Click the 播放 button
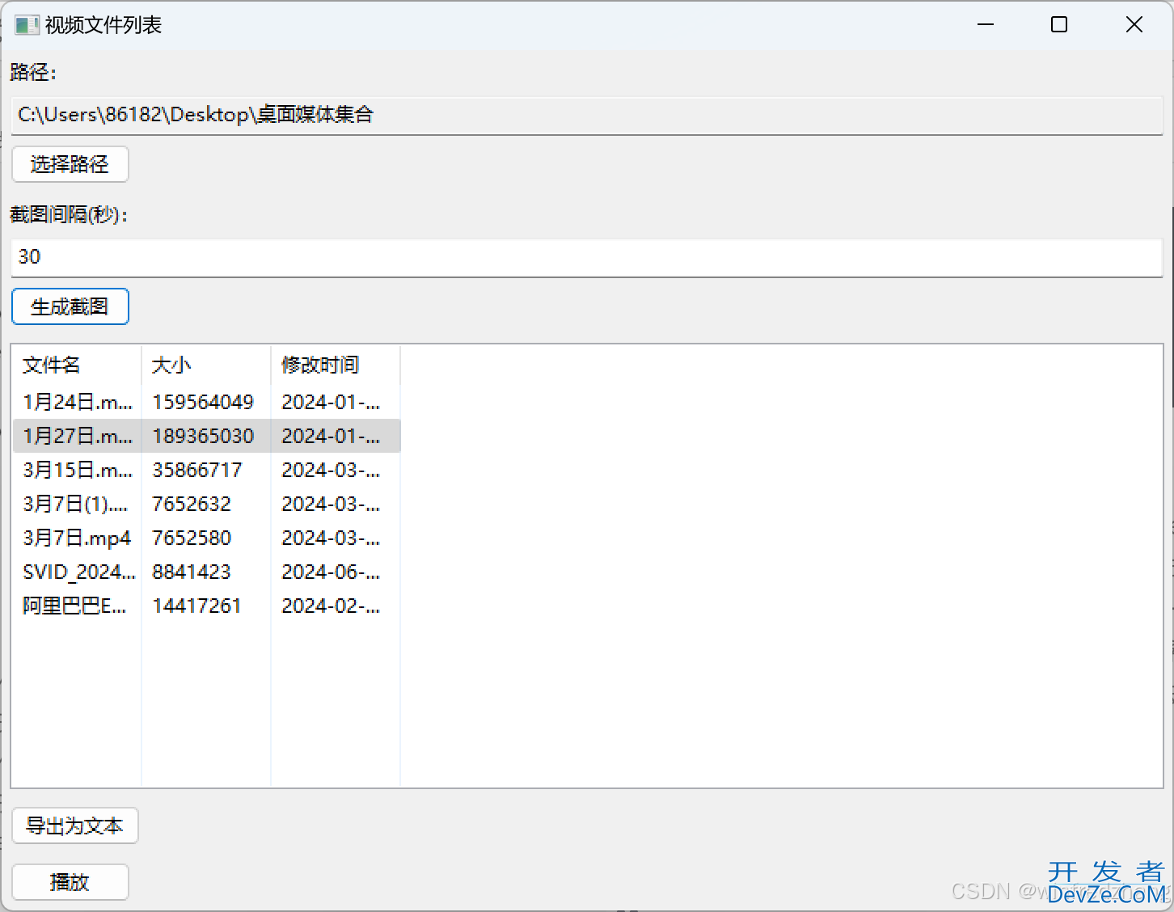Viewport: 1174px width, 912px height. pos(70,881)
